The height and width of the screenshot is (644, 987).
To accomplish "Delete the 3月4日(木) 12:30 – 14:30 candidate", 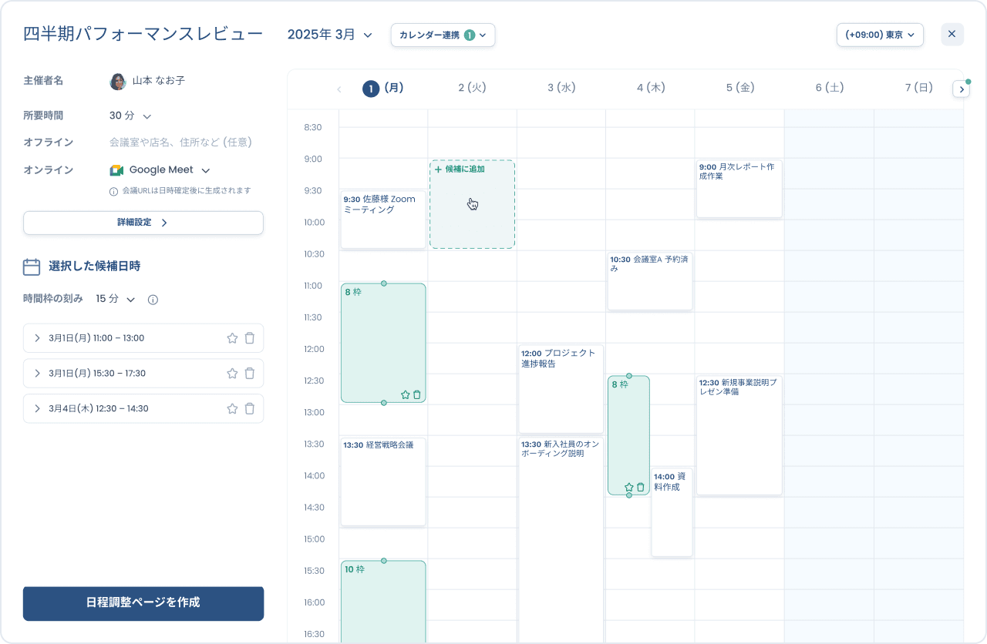I will click(x=250, y=409).
